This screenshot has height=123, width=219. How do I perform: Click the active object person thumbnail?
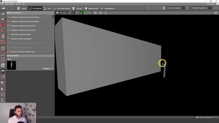tap(11, 65)
